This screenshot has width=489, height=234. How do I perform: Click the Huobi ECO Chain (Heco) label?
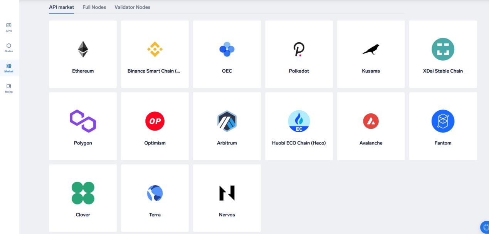click(x=299, y=143)
